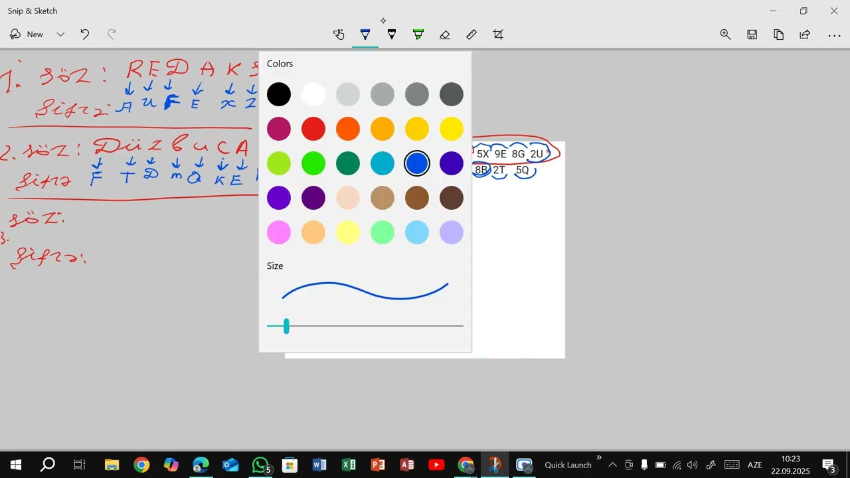Open the volume control in tray
Image resolution: width=850 pixels, height=478 pixels.
tap(693, 465)
